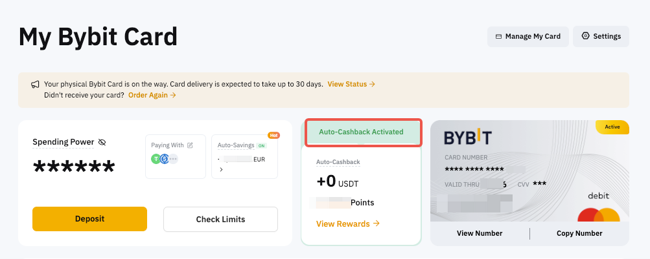Viewport: 650px width, 259px height.
Task: Toggle the Auto-Savings ON indicator
Action: pyautogui.click(x=262, y=145)
